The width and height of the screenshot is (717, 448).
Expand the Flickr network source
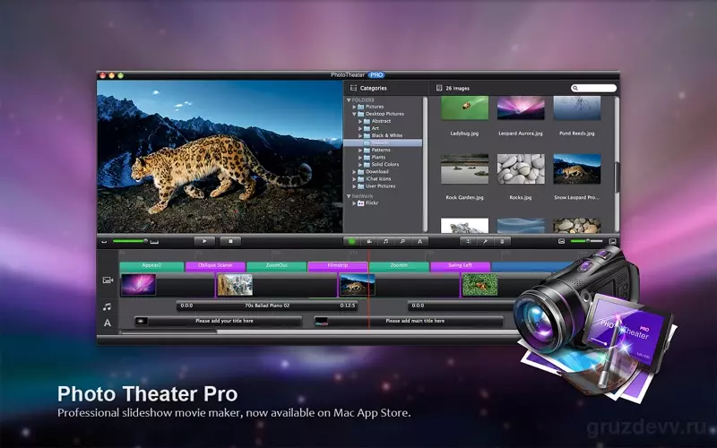click(x=354, y=203)
